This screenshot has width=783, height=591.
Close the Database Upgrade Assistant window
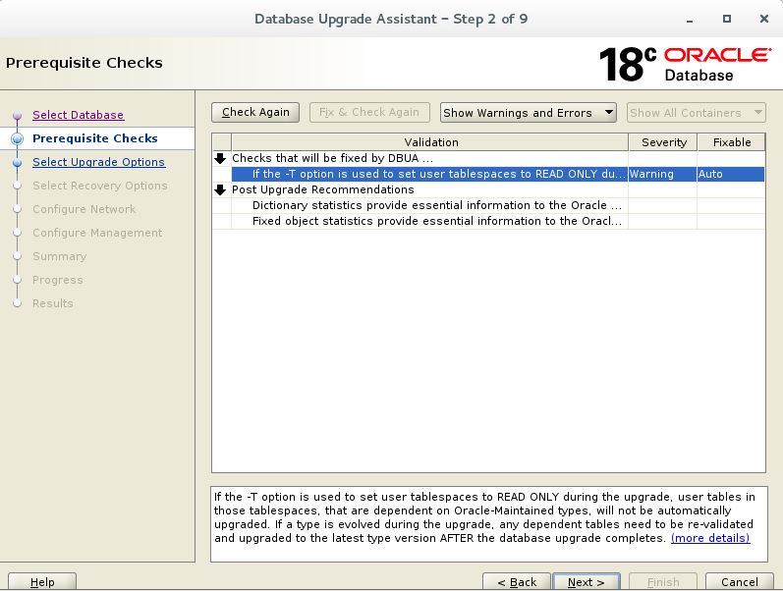tap(764, 19)
